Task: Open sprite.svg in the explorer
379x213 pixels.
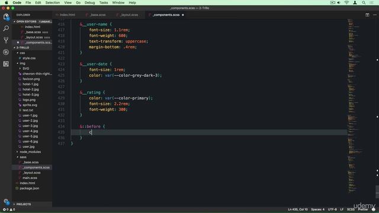Action: (x=30, y=105)
